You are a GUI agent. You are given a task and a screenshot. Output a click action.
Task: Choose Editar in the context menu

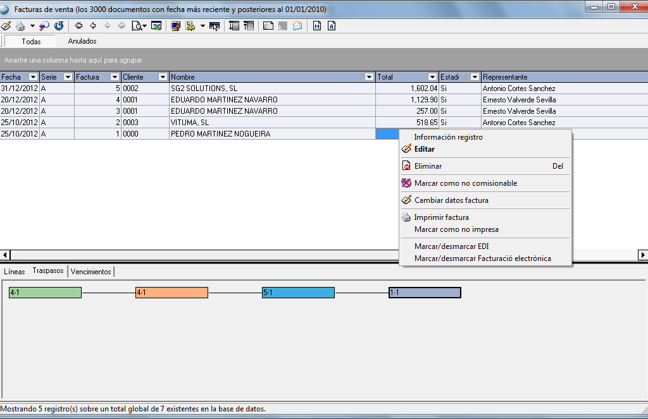tap(485, 149)
